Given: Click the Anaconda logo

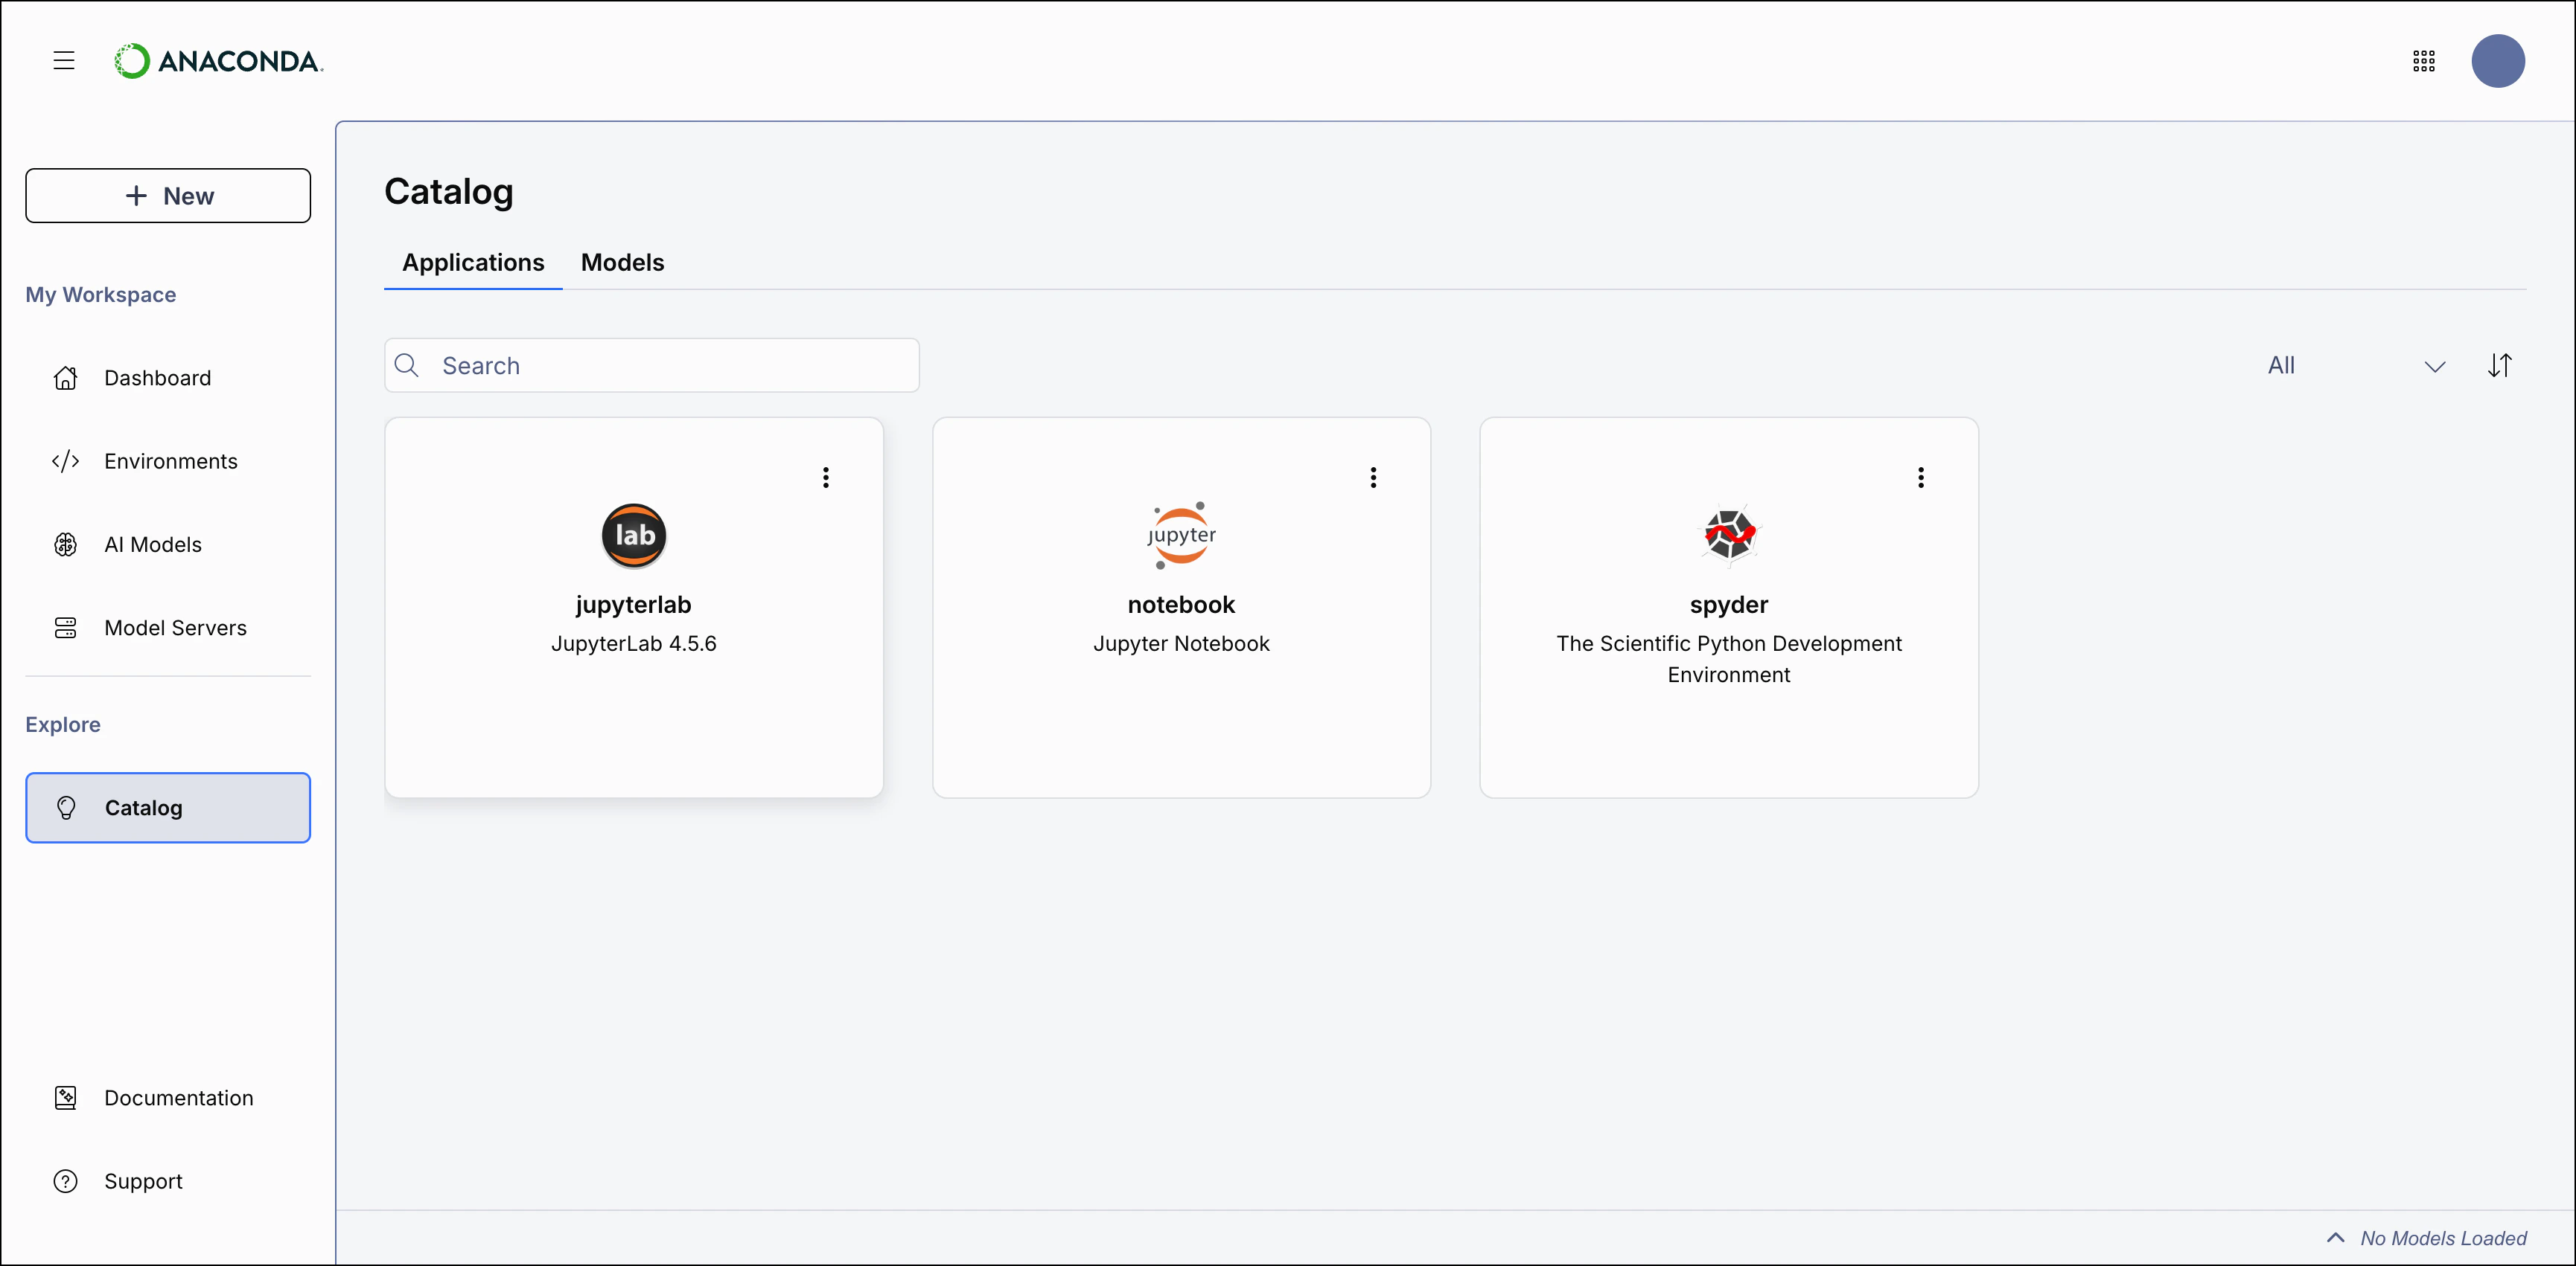Looking at the screenshot, I should tap(218, 60).
